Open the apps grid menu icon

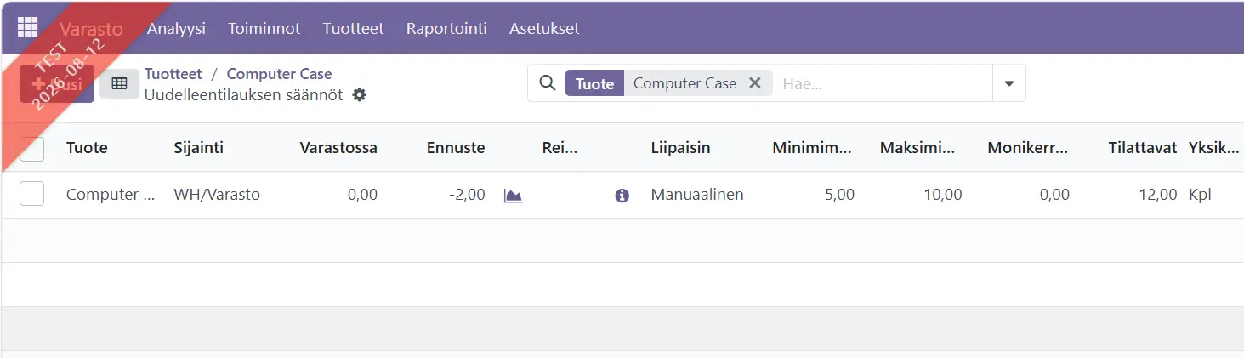(27, 27)
